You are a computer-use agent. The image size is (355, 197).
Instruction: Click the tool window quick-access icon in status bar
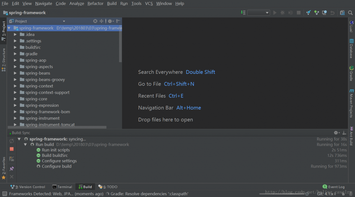pos(5,194)
